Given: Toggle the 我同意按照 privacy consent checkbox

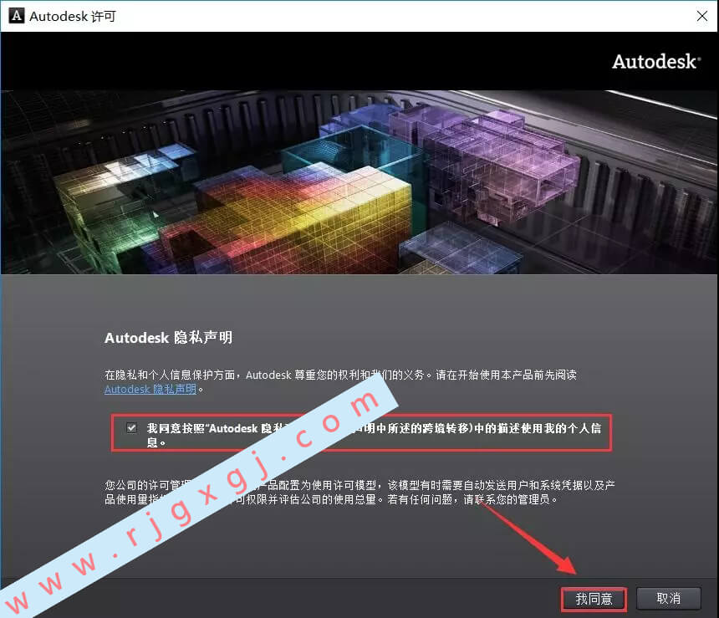Looking at the screenshot, I should pos(131,427).
